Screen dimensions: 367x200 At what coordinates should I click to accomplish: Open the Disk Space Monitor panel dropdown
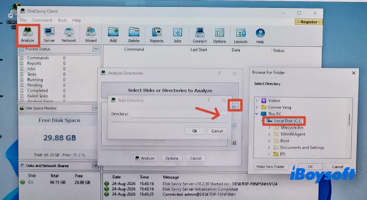tap(95, 108)
